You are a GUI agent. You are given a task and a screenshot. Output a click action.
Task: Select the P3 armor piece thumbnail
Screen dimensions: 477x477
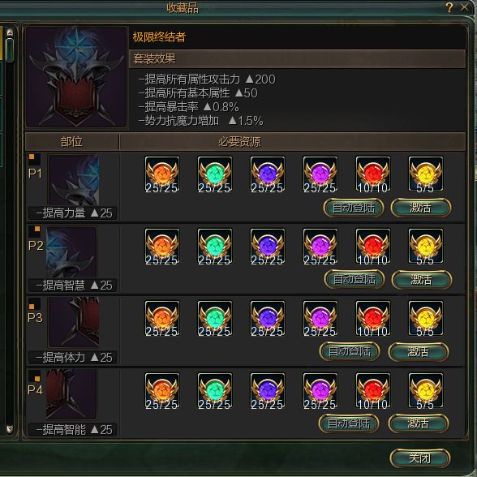[x=74, y=323]
